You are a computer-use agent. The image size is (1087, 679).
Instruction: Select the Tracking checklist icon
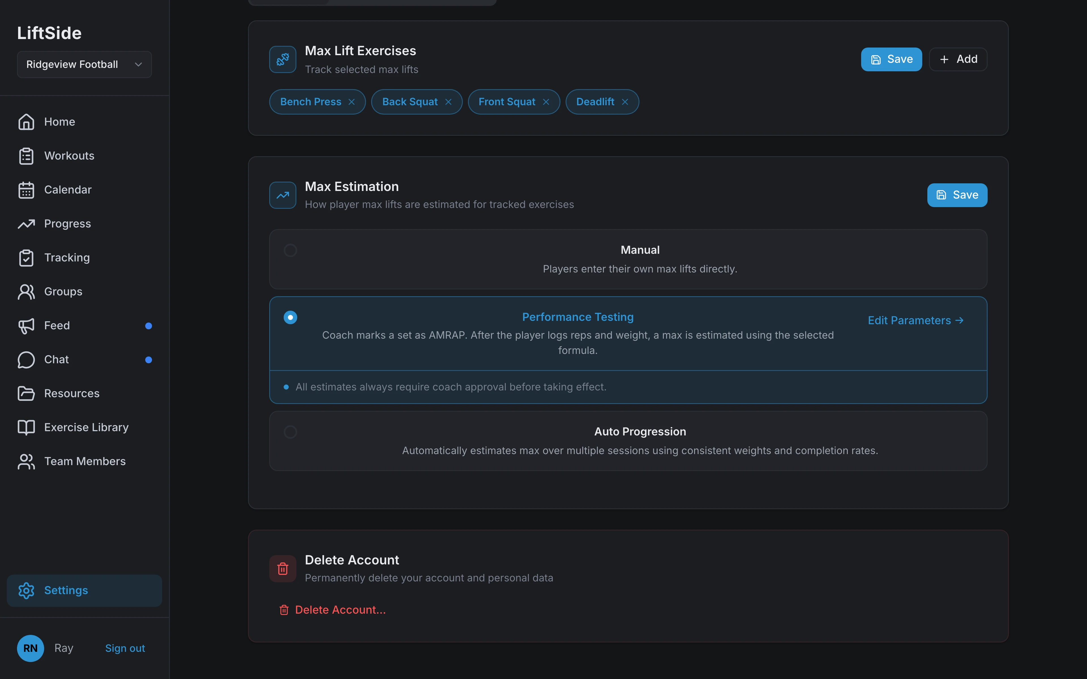[x=26, y=258]
